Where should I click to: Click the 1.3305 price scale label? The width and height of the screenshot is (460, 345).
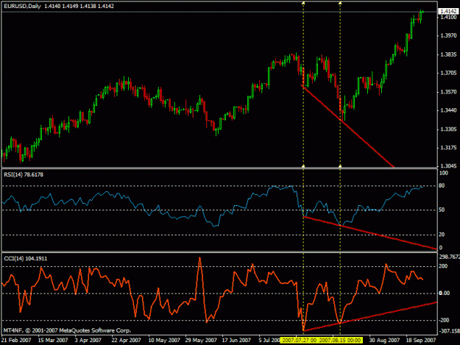pyautogui.click(x=448, y=129)
